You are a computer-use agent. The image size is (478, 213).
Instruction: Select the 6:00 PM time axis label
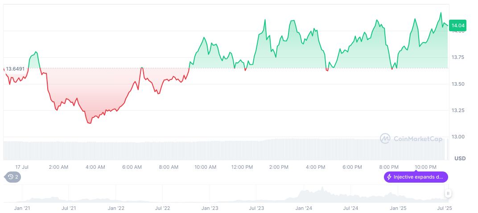click(352, 167)
